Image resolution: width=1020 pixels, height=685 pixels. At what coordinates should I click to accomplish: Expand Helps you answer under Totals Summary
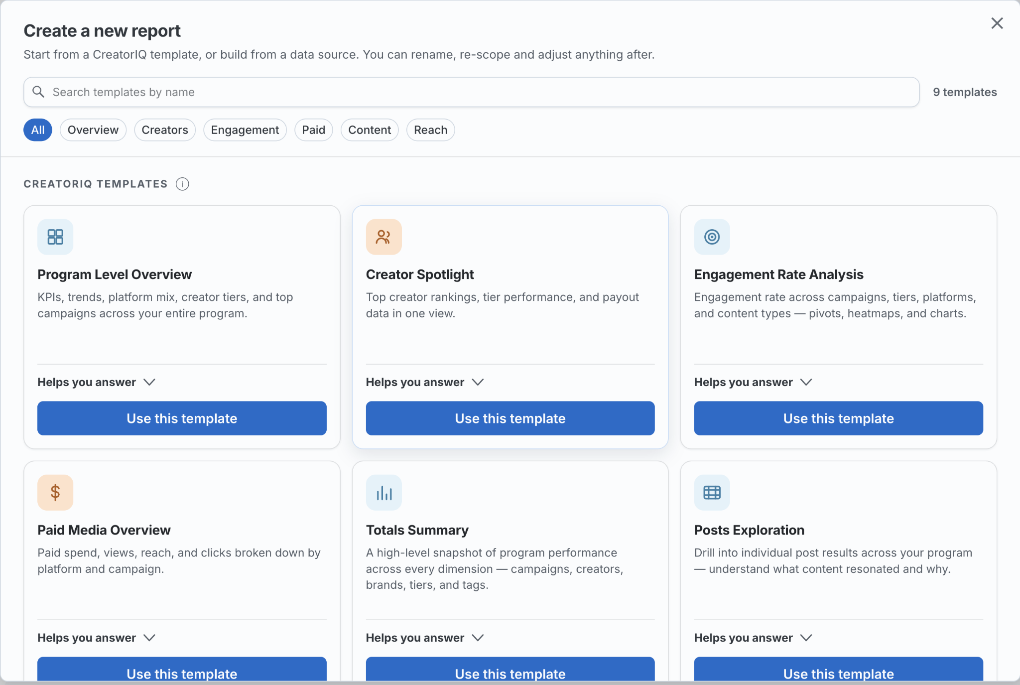click(x=425, y=638)
